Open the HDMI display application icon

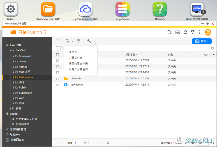pyautogui.click(x=197, y=9)
